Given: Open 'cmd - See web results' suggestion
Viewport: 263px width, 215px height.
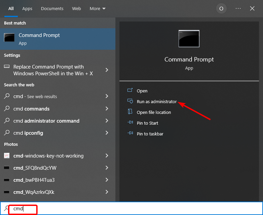Looking at the screenshot, I should 58,96.
